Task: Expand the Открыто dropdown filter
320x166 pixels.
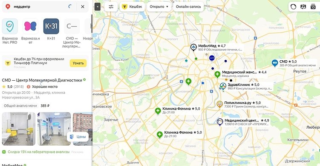Action: pyautogui.click(x=159, y=7)
